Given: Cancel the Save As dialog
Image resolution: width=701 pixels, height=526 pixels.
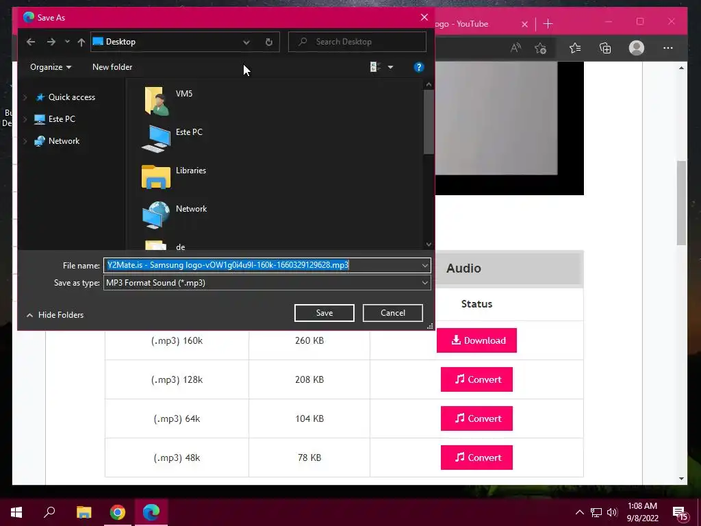Looking at the screenshot, I should [x=392, y=313].
